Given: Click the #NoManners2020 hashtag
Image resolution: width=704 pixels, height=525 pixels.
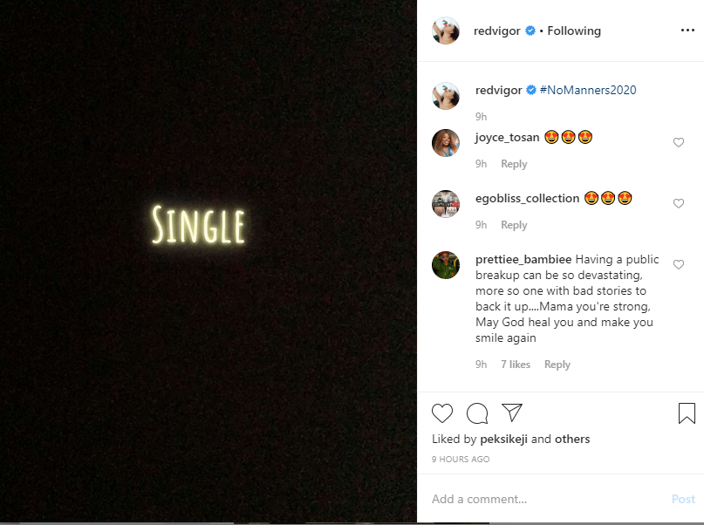Looking at the screenshot, I should click(x=588, y=90).
